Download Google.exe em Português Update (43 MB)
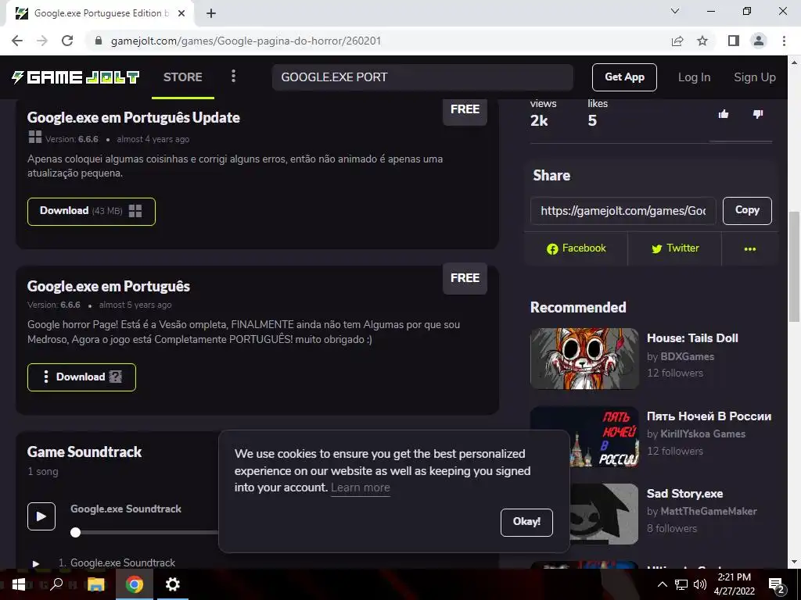This screenshot has width=801, height=600. (x=92, y=211)
